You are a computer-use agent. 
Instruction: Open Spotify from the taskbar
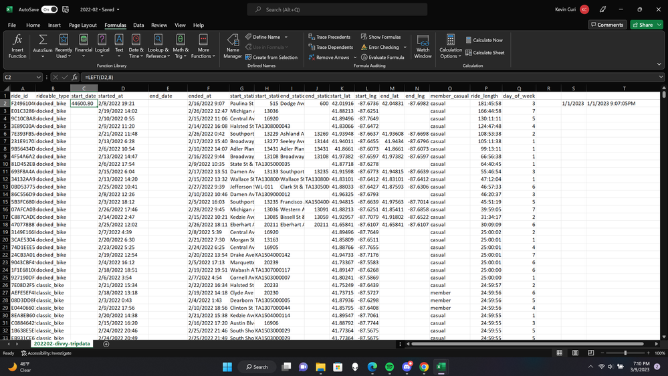coord(389,367)
